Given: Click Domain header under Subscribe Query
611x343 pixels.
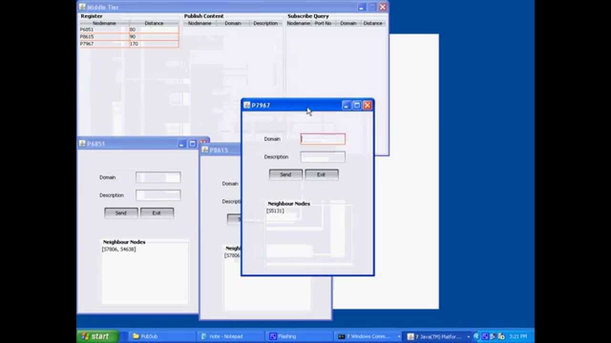Looking at the screenshot, I should click(x=348, y=23).
